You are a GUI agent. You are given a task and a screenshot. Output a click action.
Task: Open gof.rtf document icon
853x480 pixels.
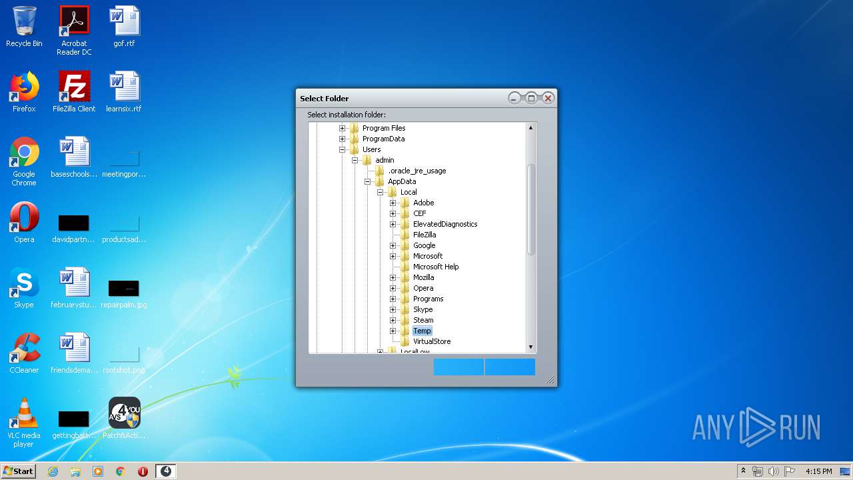coord(124,27)
